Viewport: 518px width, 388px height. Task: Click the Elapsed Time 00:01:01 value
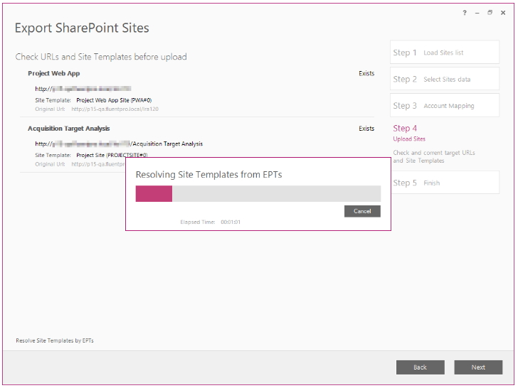pyautogui.click(x=231, y=222)
